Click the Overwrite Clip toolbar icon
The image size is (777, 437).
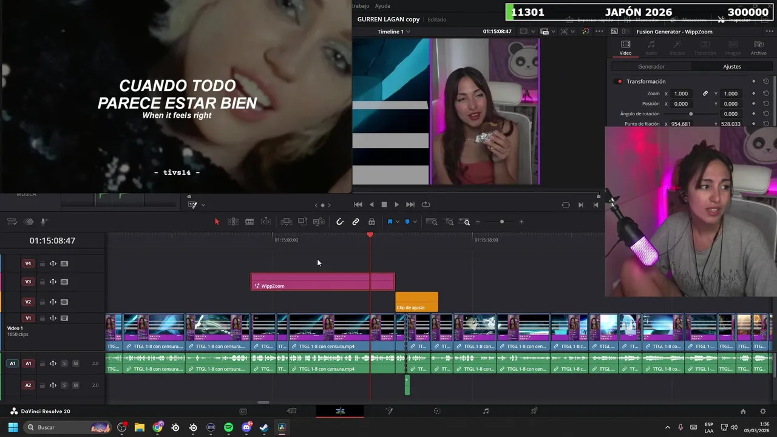click(x=302, y=222)
